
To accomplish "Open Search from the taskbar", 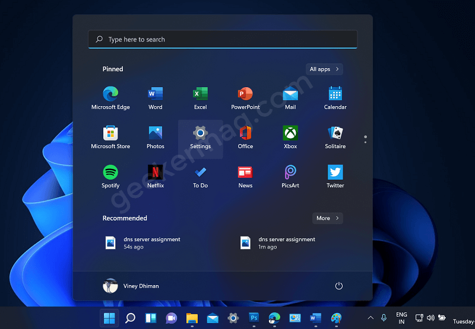I will tap(130, 318).
